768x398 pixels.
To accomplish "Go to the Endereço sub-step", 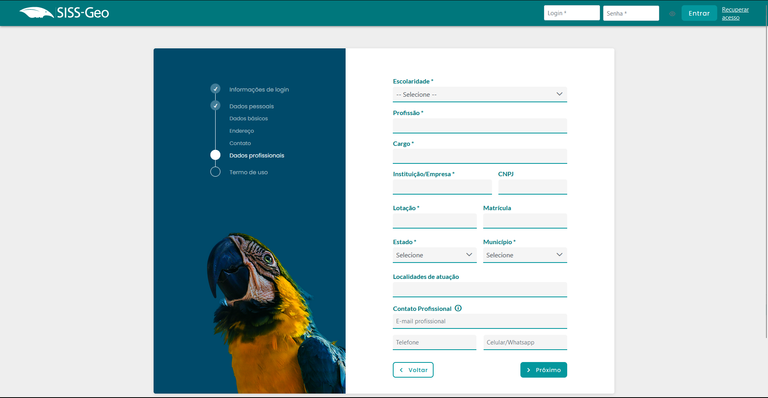I will click(x=242, y=131).
